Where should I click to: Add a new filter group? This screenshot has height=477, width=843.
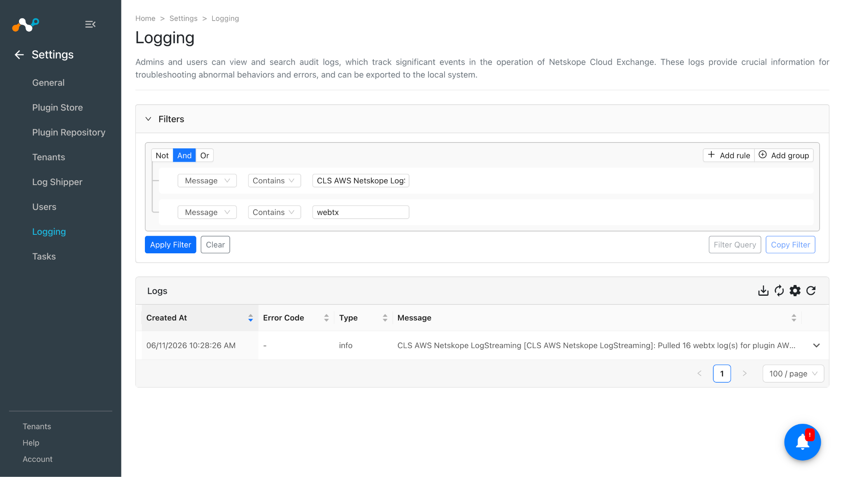click(784, 155)
